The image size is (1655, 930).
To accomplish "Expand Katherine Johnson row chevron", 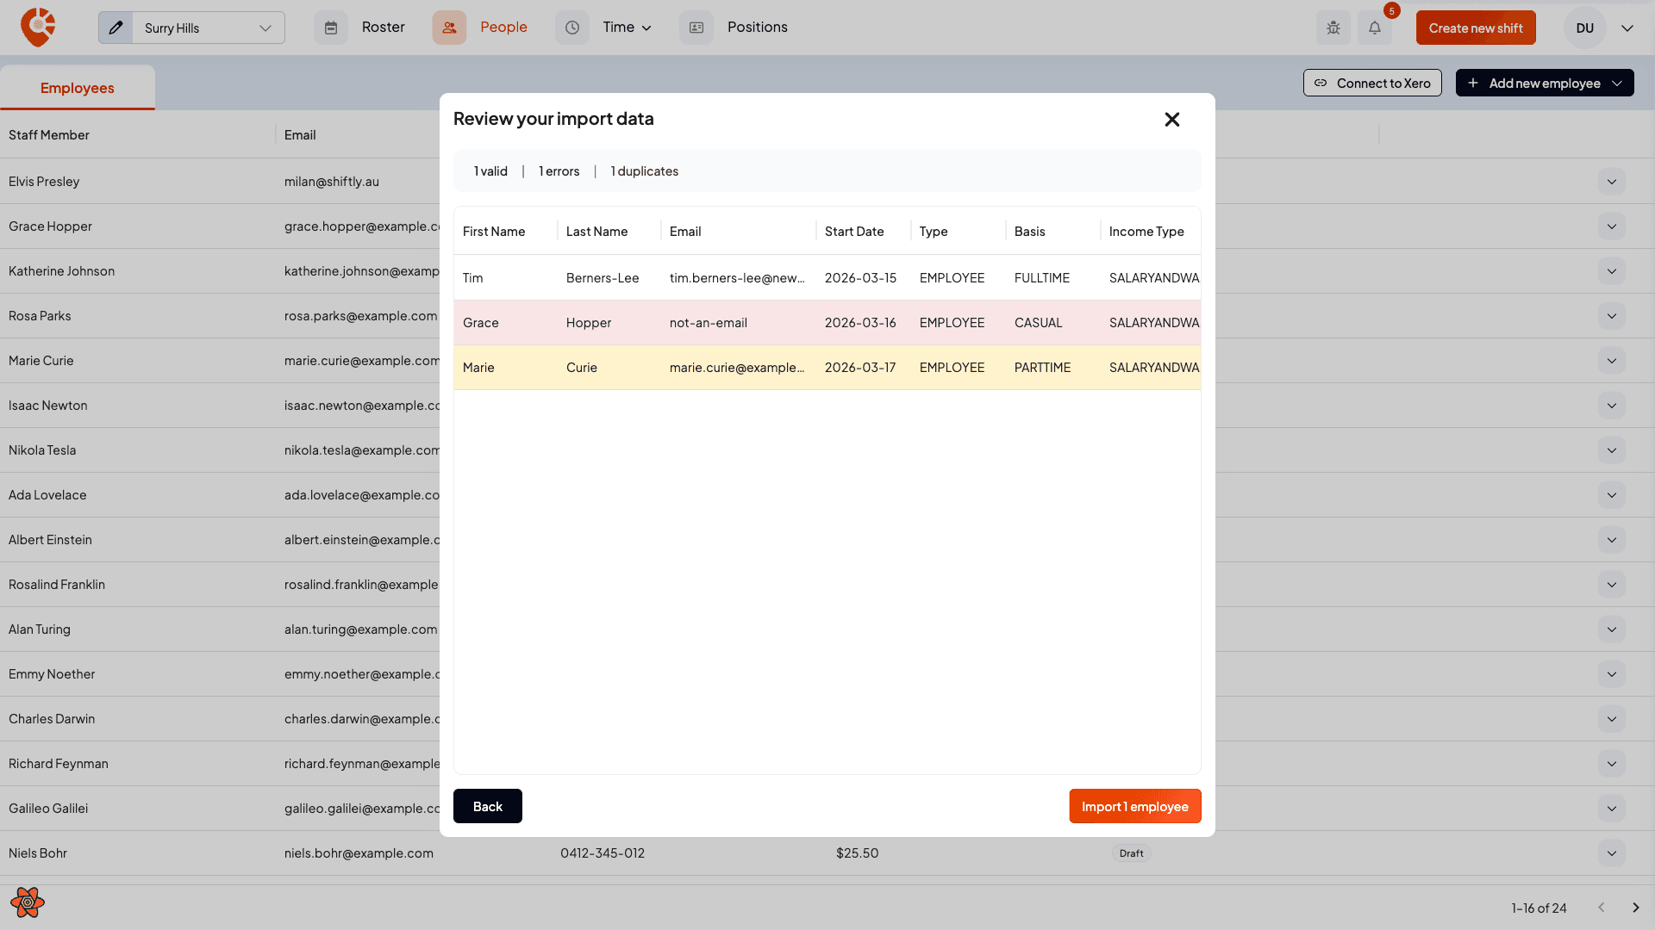I will [1612, 271].
